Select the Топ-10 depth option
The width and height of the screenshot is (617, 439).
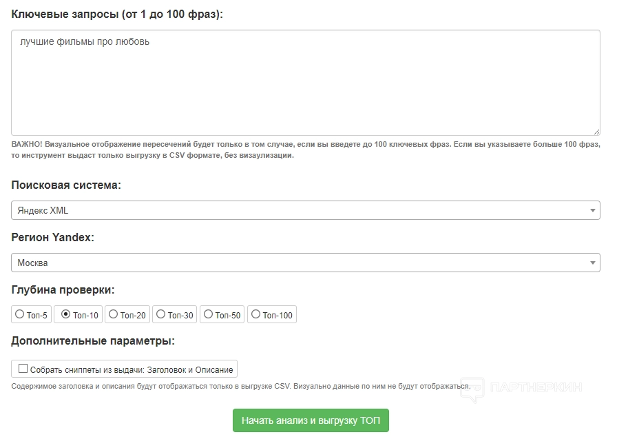point(66,315)
